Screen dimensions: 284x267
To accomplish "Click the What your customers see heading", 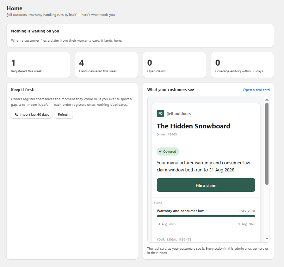I will pyautogui.click(x=171, y=90).
